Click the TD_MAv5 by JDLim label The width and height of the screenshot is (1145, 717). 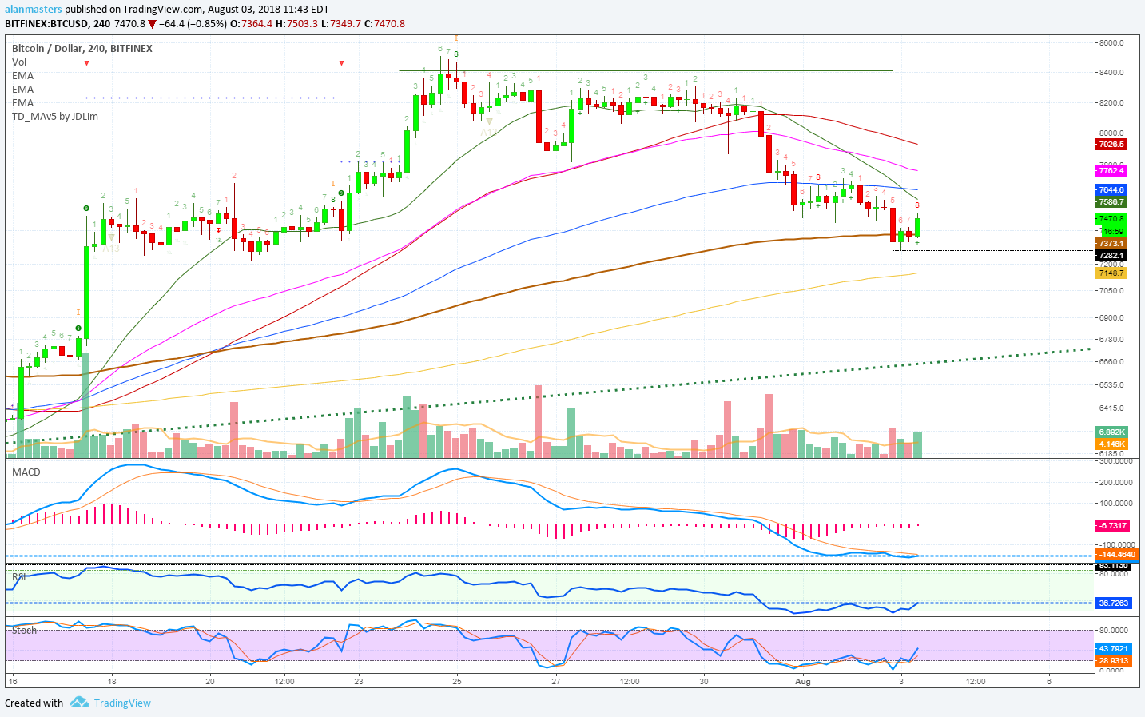coord(55,116)
